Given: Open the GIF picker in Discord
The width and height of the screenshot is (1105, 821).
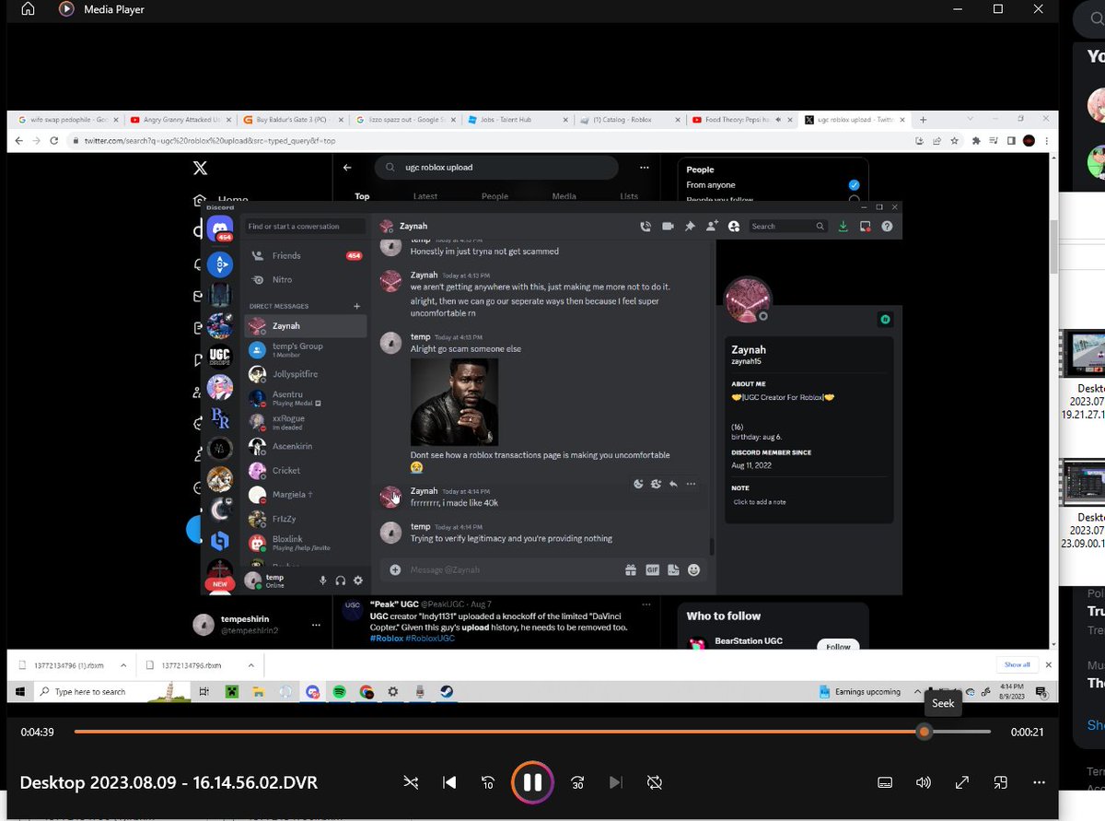Looking at the screenshot, I should 652,570.
